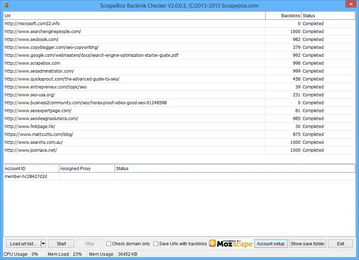Enable the Check domain only checkbox
359x260 pixels.
point(109,244)
